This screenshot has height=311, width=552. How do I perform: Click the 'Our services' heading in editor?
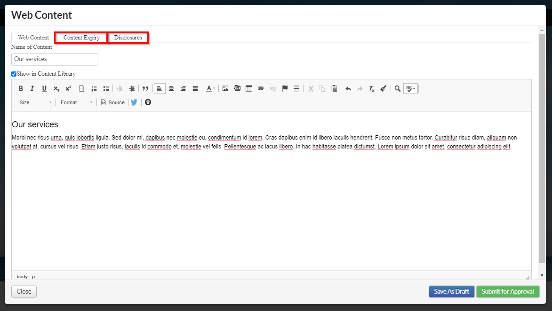(x=35, y=124)
